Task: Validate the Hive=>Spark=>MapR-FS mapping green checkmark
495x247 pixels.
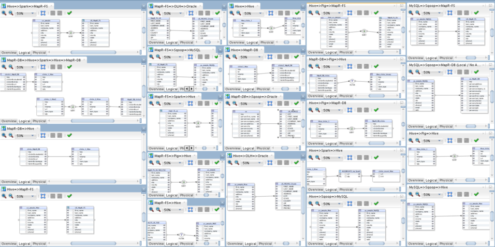Action: coord(70,13)
